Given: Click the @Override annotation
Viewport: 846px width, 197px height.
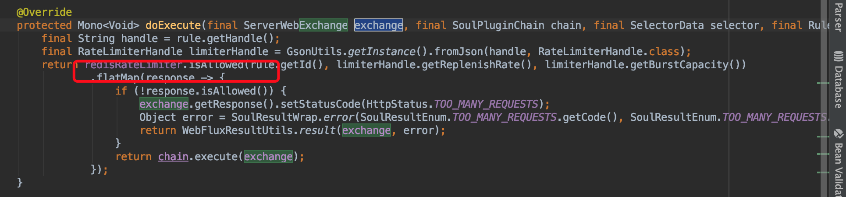Looking at the screenshot, I should point(44,12).
